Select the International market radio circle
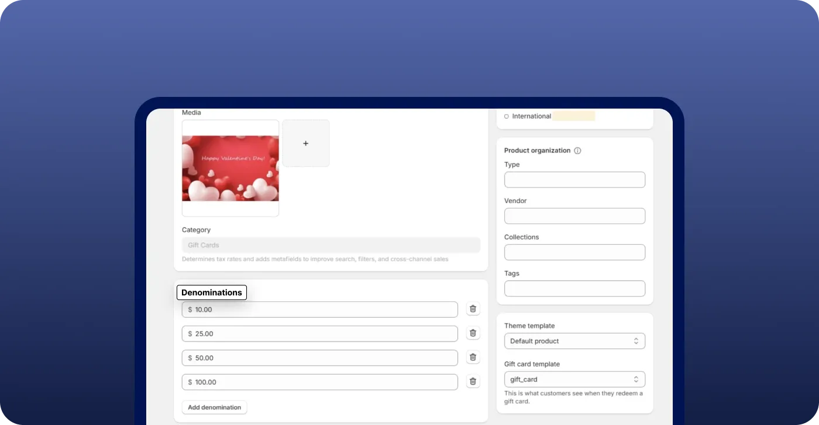This screenshot has height=425, width=819. 506,116
